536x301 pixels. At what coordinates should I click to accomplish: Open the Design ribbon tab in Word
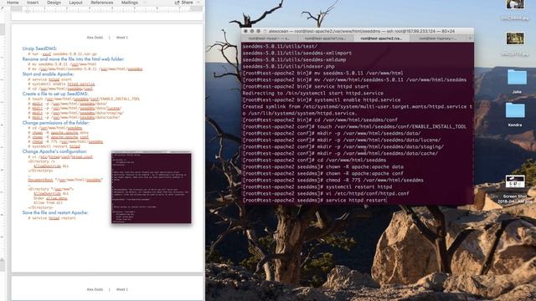point(54,3)
